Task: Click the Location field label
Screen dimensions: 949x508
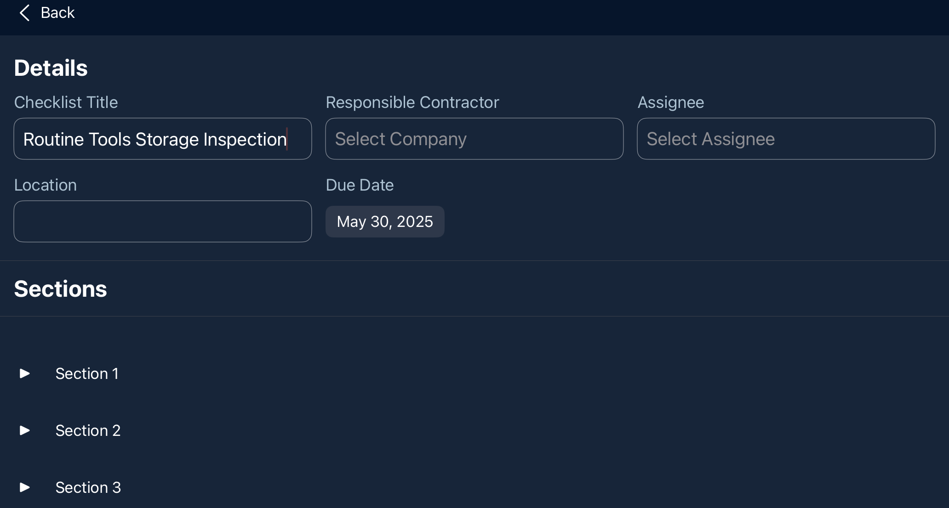Action: (x=45, y=185)
